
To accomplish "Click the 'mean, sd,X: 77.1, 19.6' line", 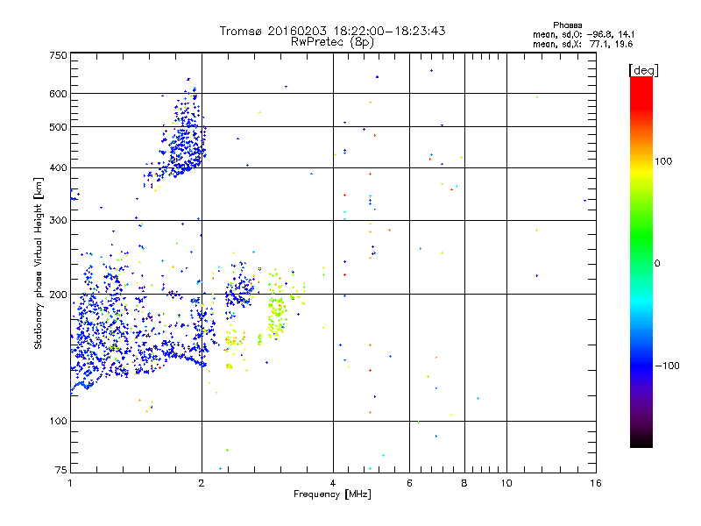I will click(583, 44).
